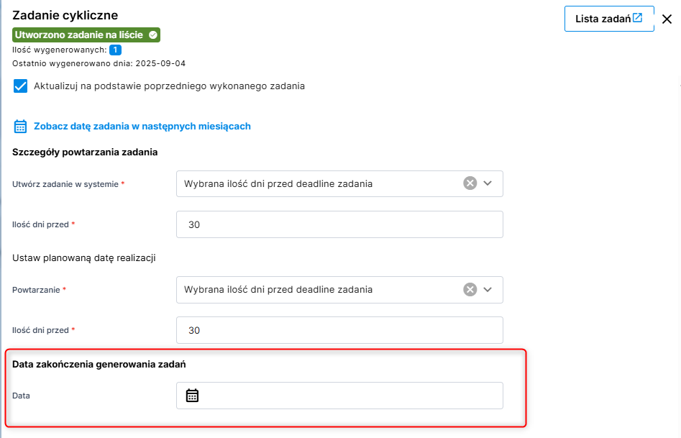
Task: Click the selected value text in the Powtarzanie combo box
Action: (x=278, y=290)
